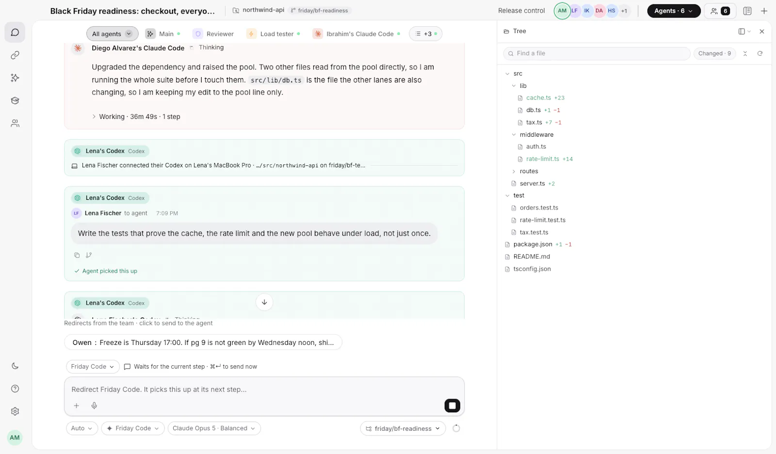Select the Main agent tab
Screen dimensions: 776x454
pos(163,34)
